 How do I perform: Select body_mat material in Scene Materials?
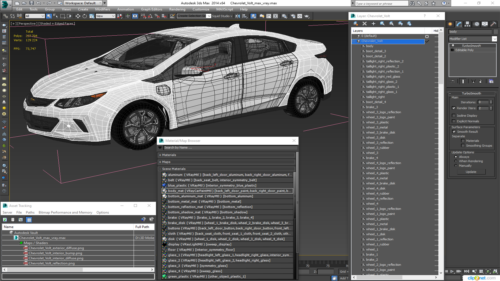point(227,191)
